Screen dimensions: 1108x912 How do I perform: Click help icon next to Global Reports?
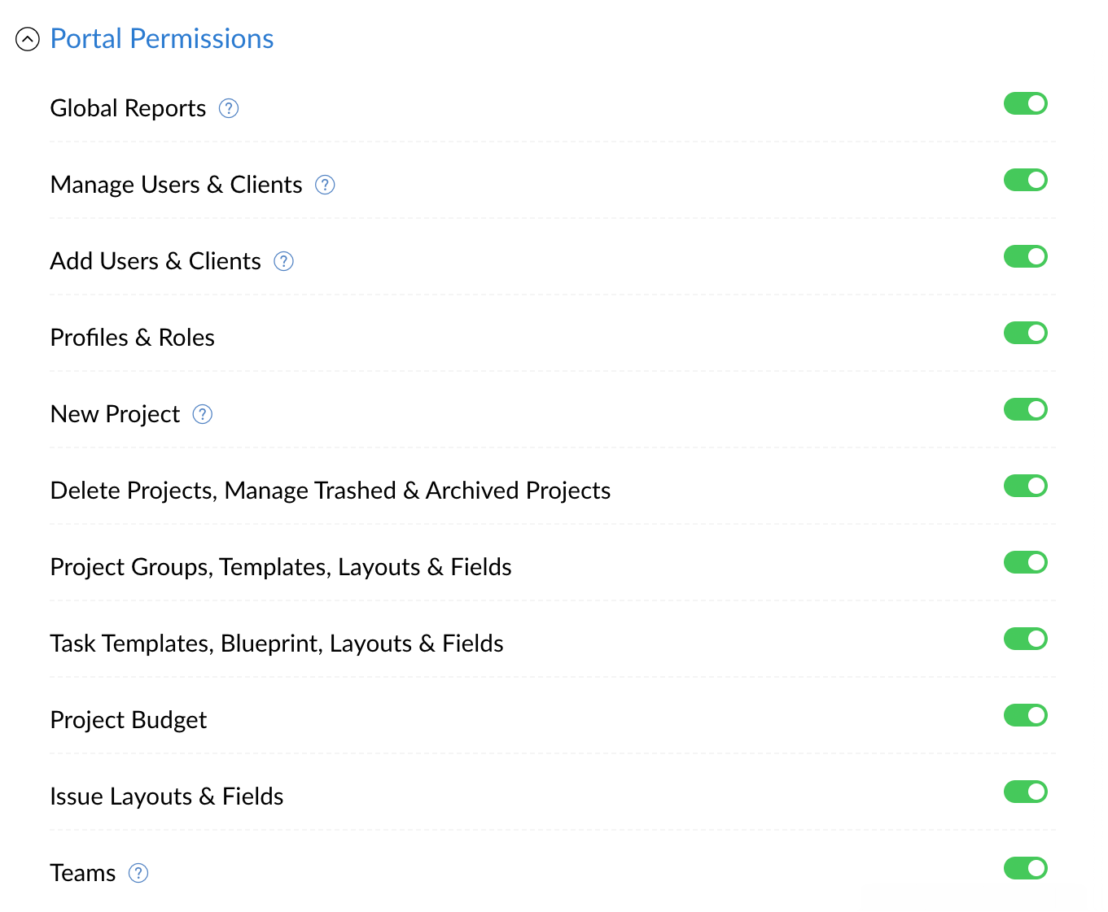(229, 108)
